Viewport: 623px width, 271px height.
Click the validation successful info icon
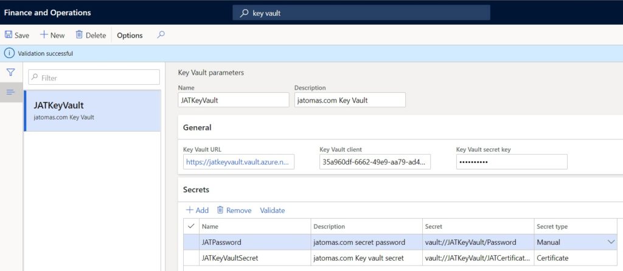click(x=9, y=53)
